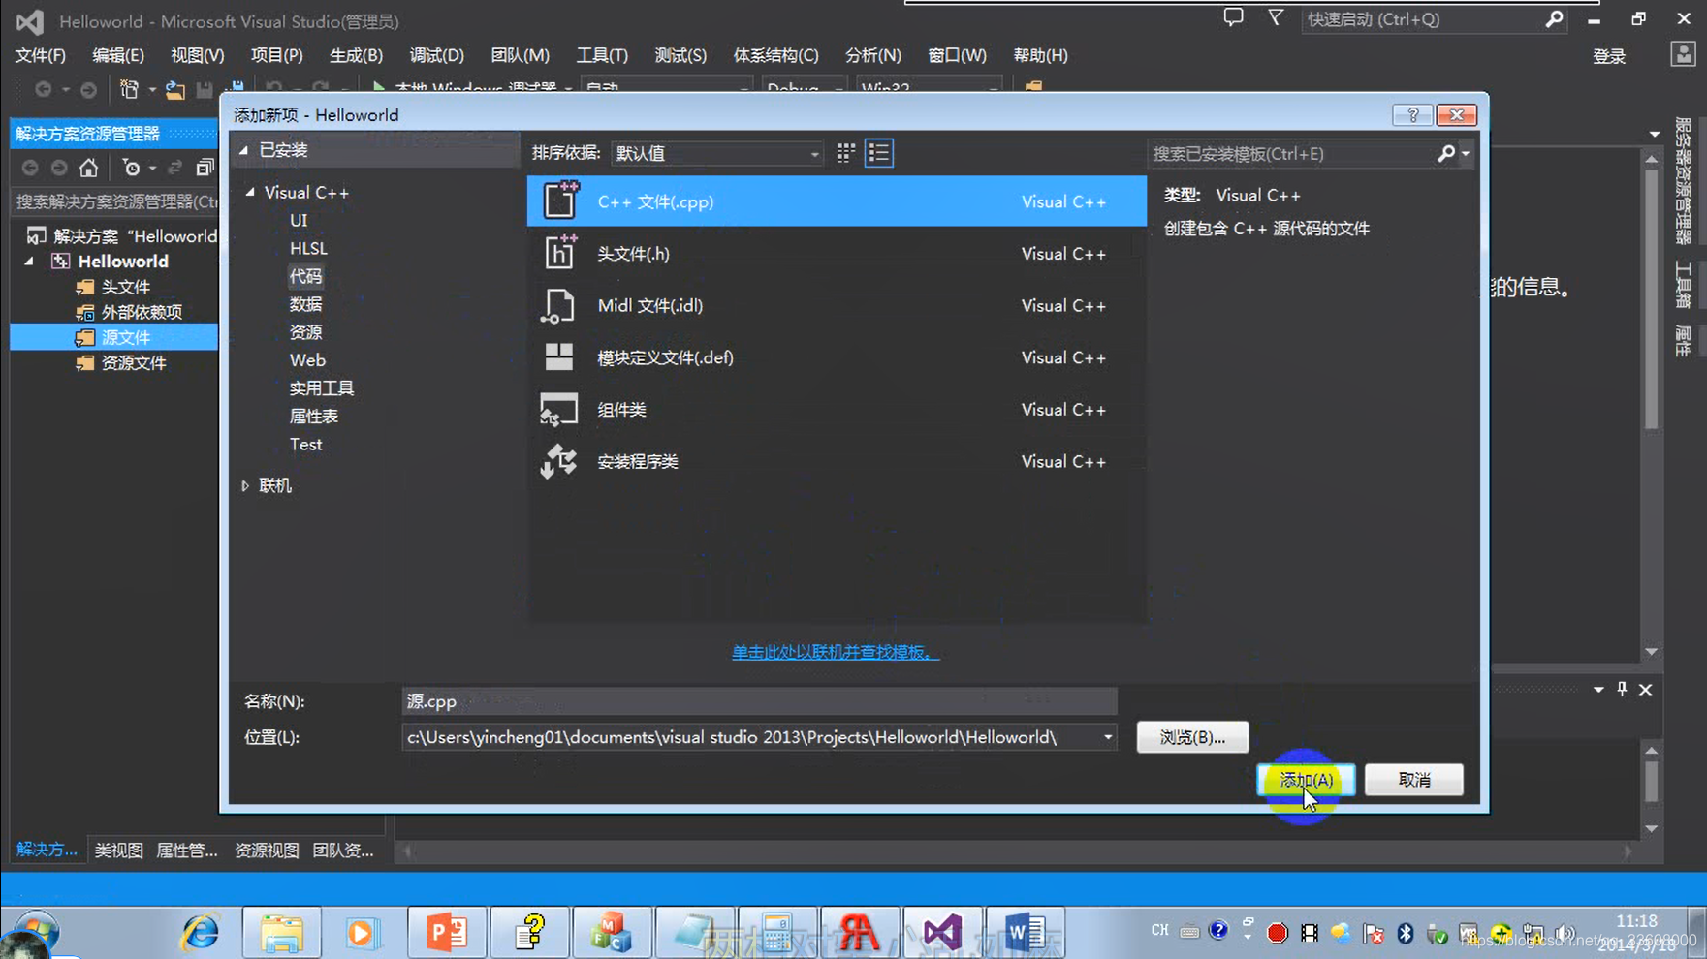Screen dimensions: 1707x959
Task: Click the 搜索已安装模板 search field
Action: [1291, 153]
